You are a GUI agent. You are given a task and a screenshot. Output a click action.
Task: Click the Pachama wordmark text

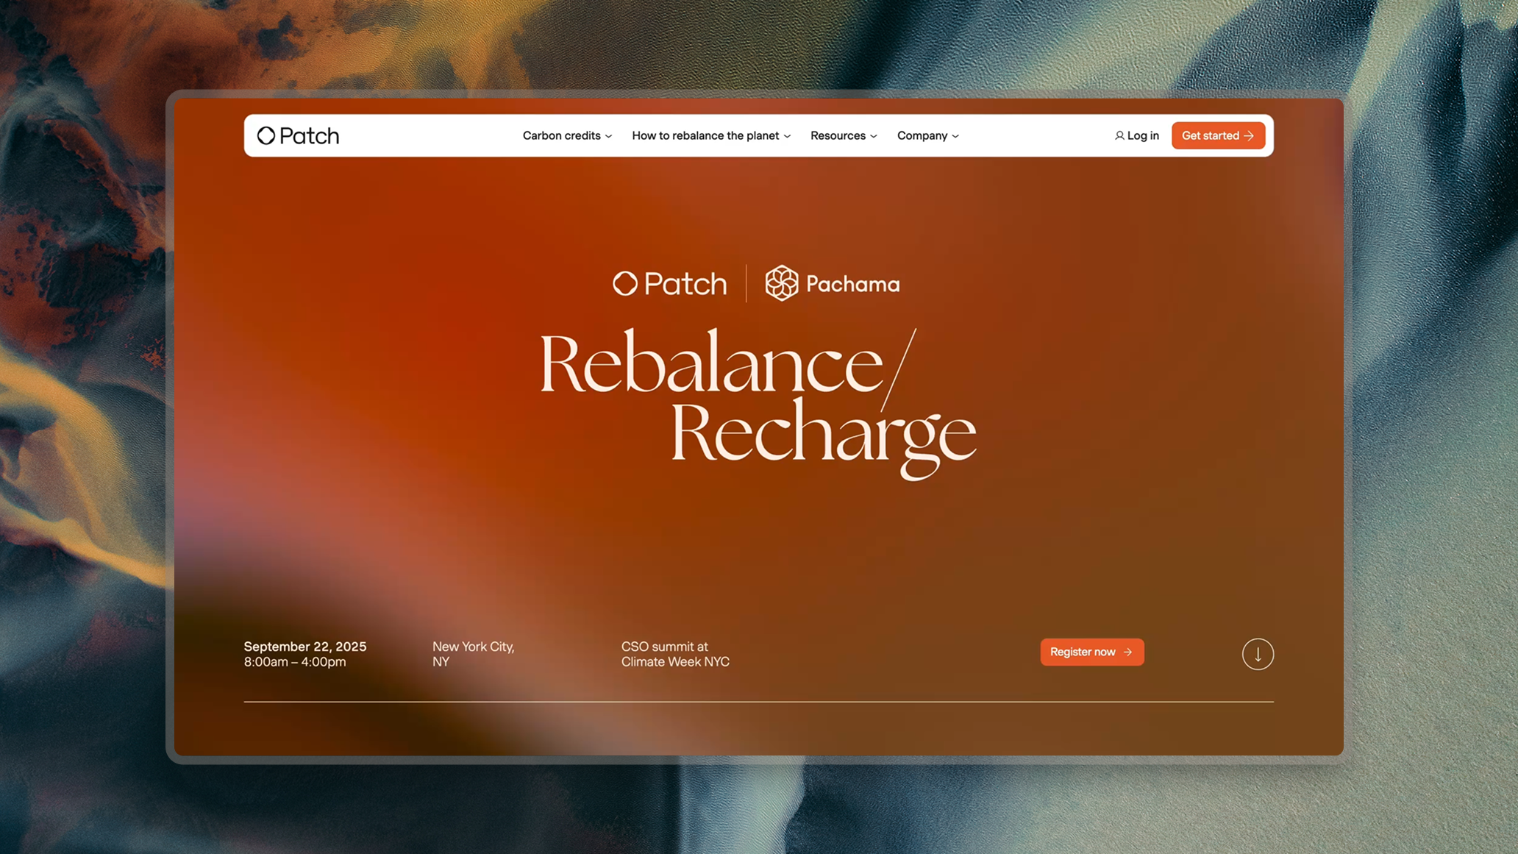(x=852, y=284)
